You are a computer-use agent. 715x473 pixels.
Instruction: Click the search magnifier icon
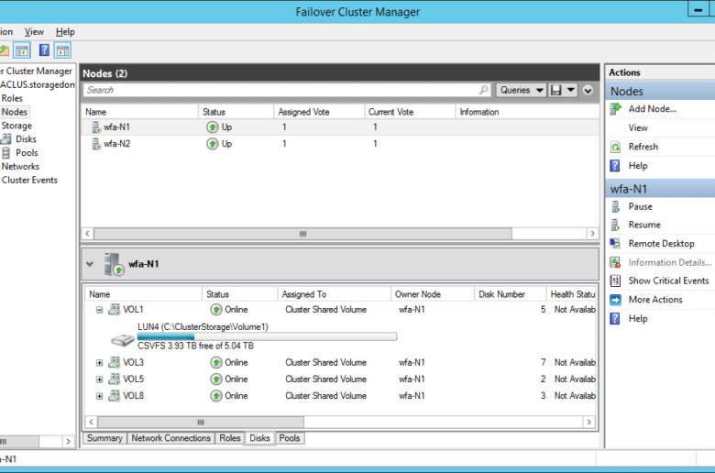(483, 90)
